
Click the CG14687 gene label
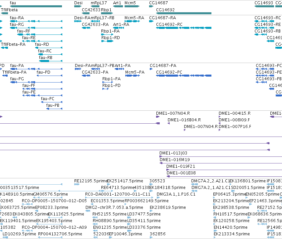pos(158,3)
